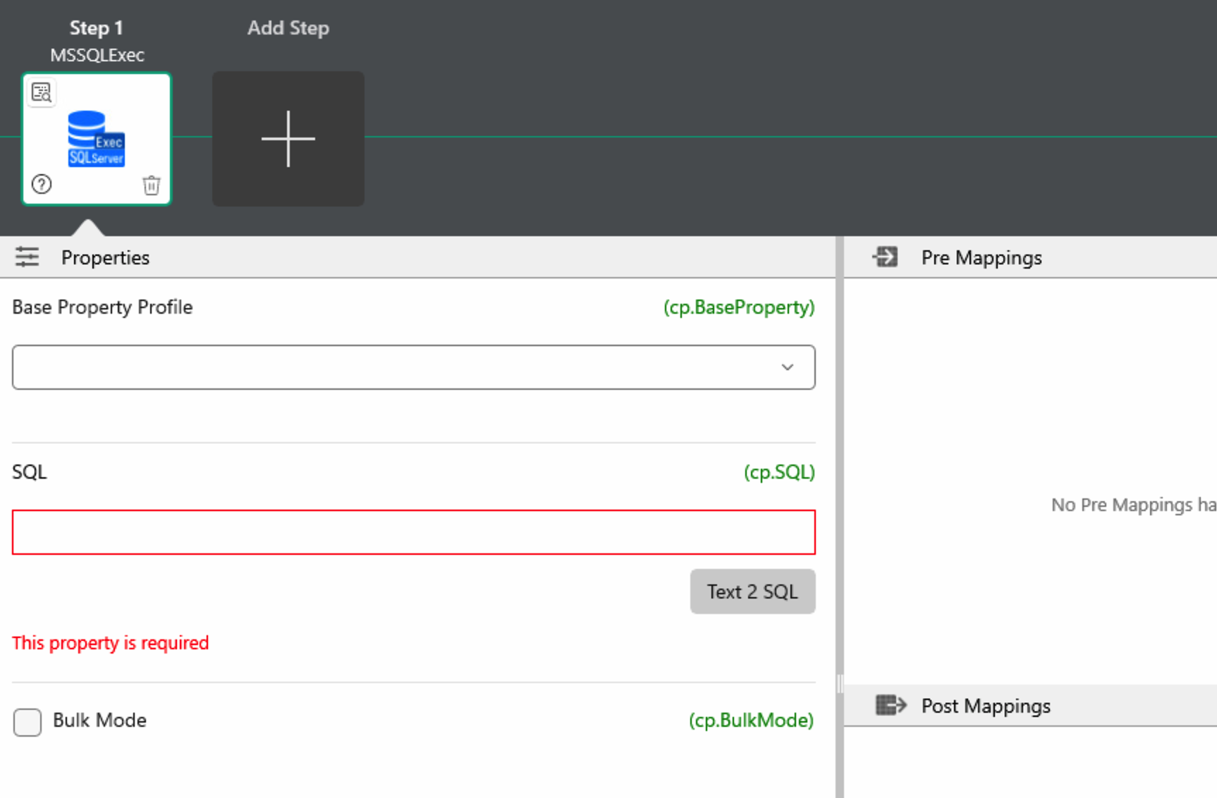Screen dimensions: 1217x798
Task: Expand the Post Mappings section header
Action: coord(985,706)
